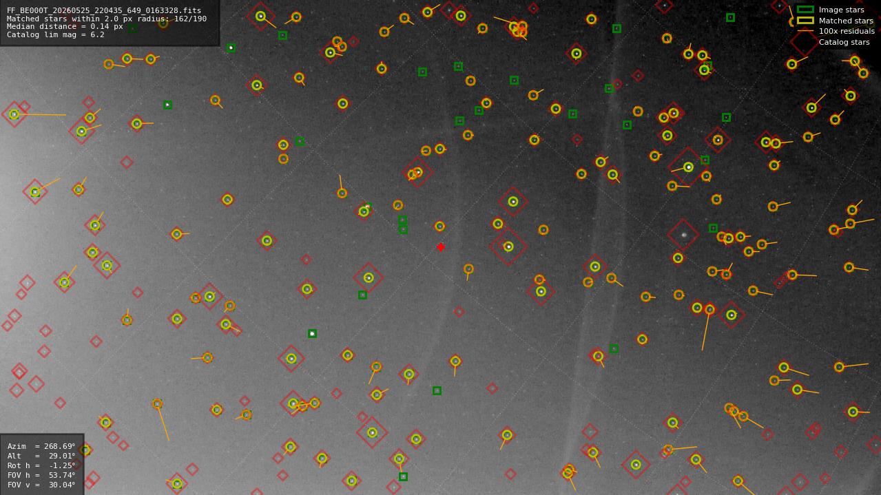Click the red diamond Catalog stars legend marker
This screenshot has height=495, width=881.
point(805,42)
